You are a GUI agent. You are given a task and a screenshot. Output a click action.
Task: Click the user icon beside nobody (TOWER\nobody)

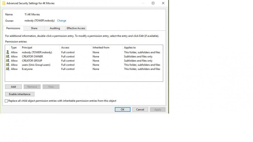tap(8, 52)
